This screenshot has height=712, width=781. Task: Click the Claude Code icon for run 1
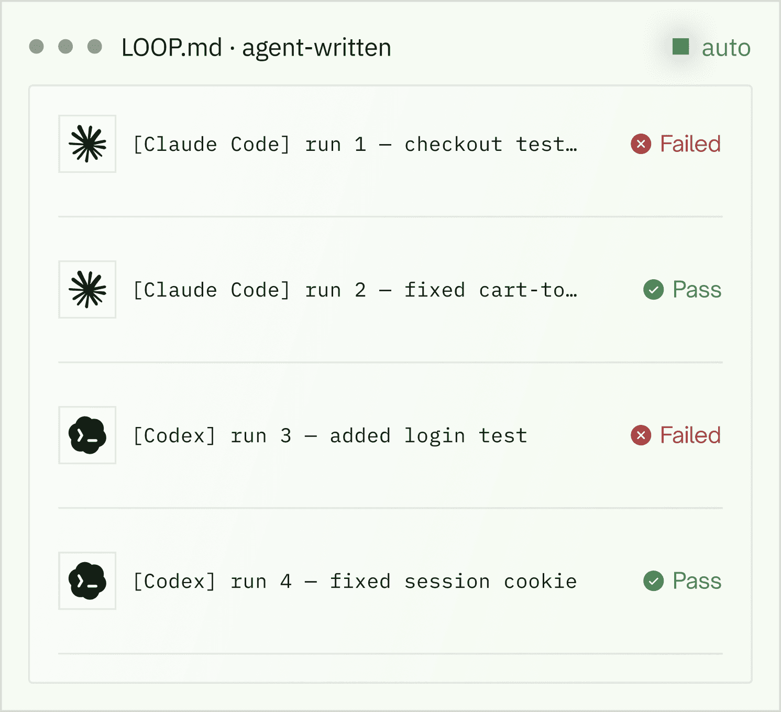(x=87, y=144)
